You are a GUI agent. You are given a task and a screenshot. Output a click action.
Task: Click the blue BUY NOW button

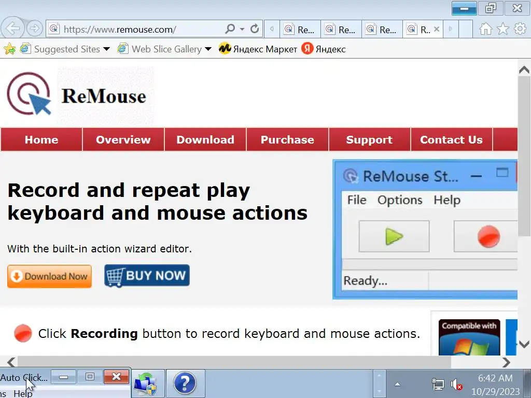(x=147, y=276)
